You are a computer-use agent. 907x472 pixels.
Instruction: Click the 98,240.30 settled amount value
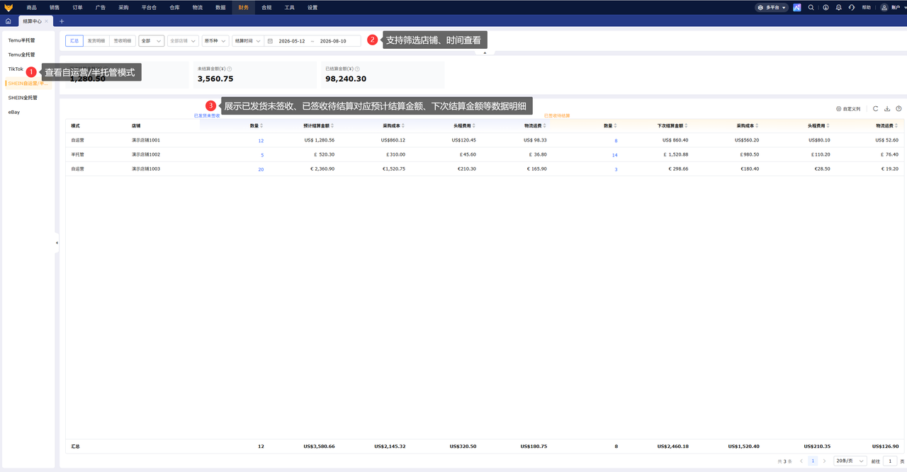pos(346,79)
